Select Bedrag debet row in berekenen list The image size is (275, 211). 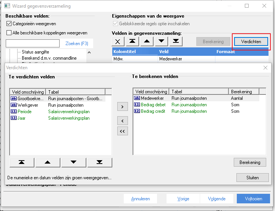pyautogui.click(x=153, y=105)
